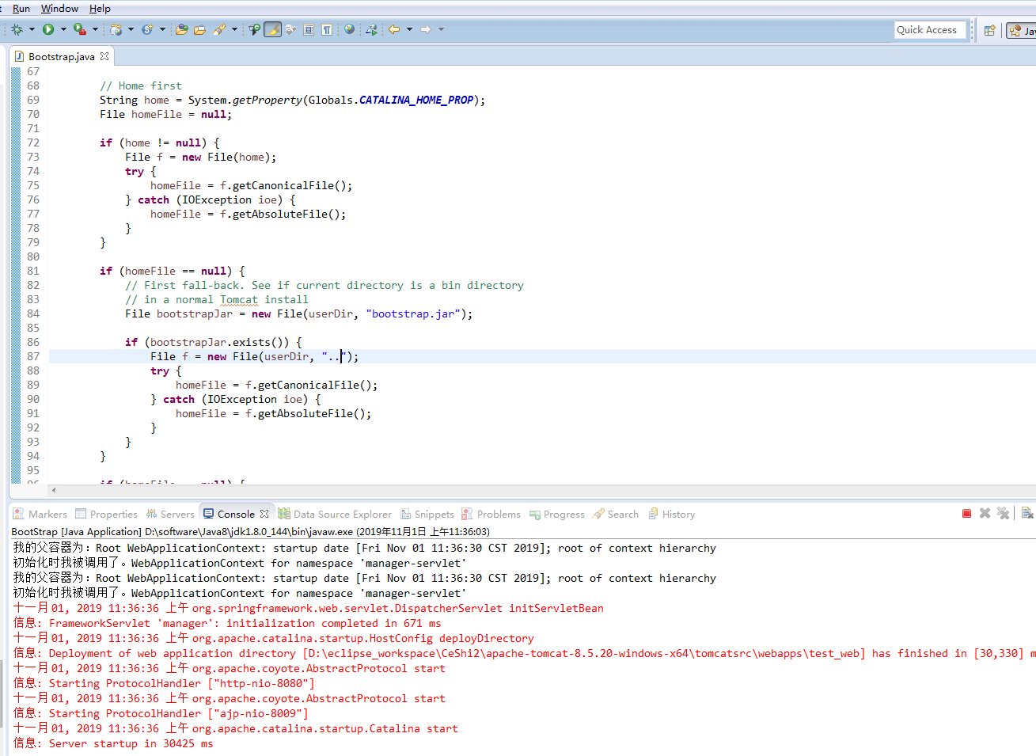Click the Debug bug icon
Screen dimensions: 1036x756
(17, 29)
